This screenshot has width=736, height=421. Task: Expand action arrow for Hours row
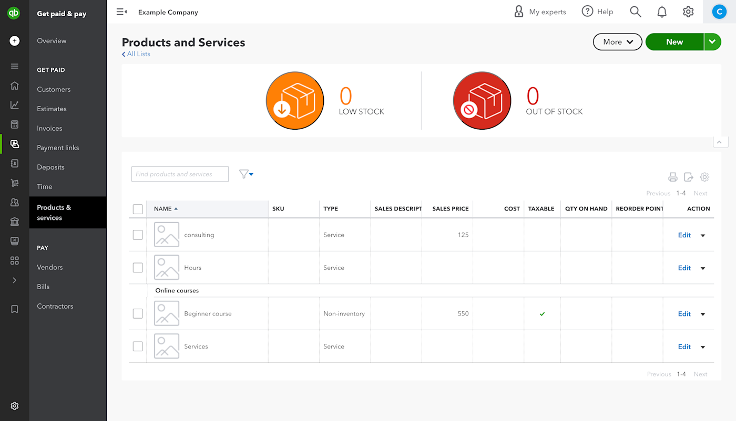point(703,268)
